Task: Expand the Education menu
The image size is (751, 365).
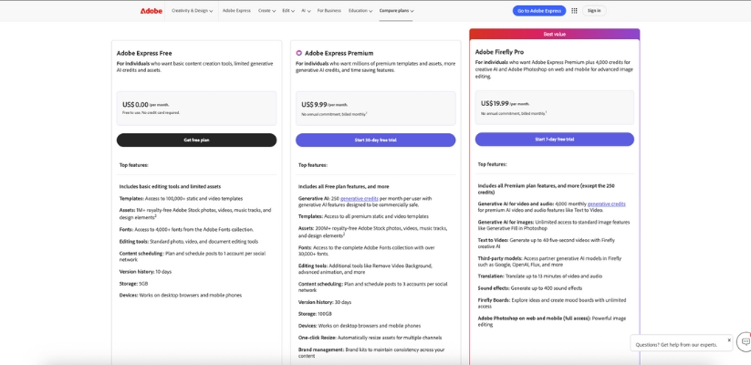Action: pyautogui.click(x=360, y=11)
